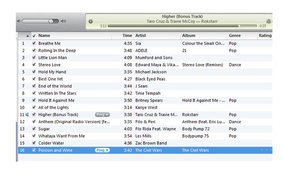283x170 pixels.
Task: Select Anthem (Original Radio Version) song
Action: (74, 122)
